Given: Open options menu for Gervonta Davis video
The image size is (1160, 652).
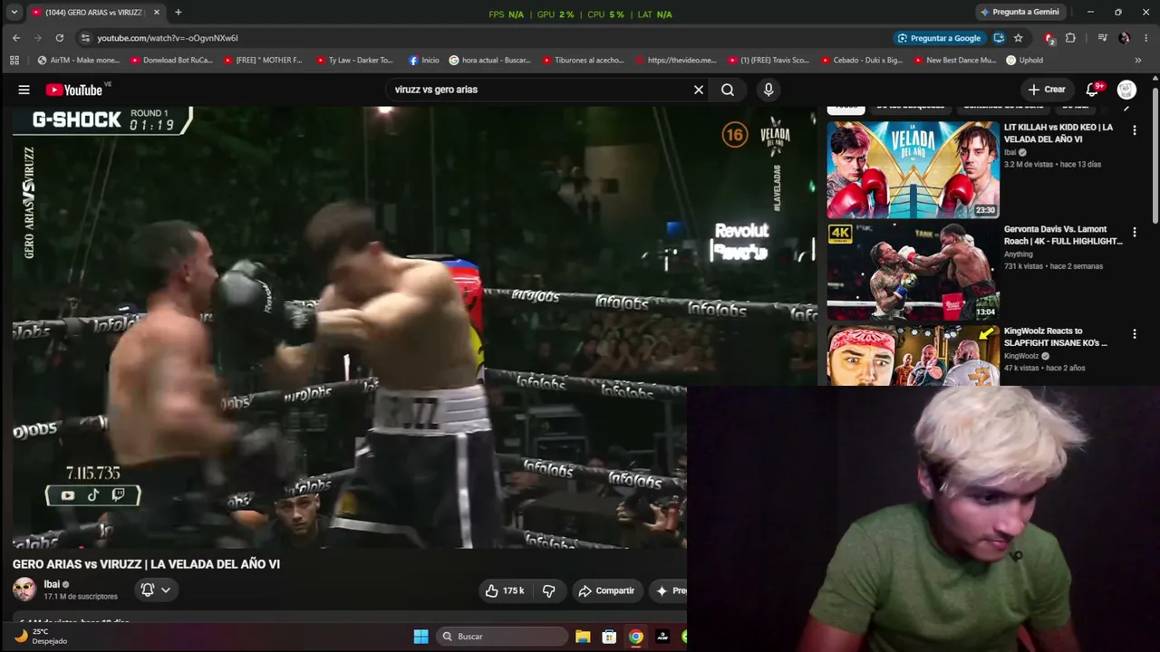Looking at the screenshot, I should tap(1135, 233).
